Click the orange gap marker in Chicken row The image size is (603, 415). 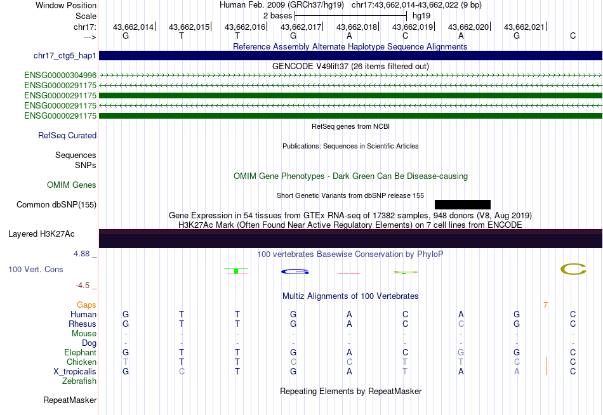click(546, 362)
